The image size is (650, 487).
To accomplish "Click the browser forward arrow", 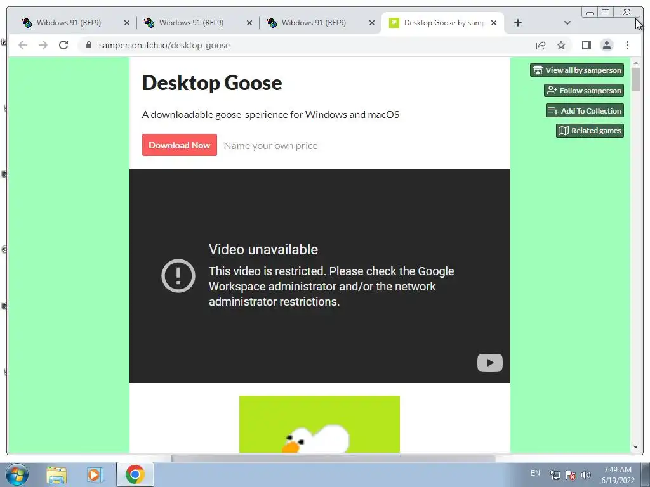I will click(x=43, y=45).
